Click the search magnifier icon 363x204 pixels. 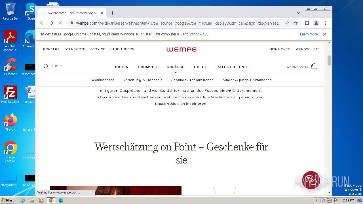(46, 67)
